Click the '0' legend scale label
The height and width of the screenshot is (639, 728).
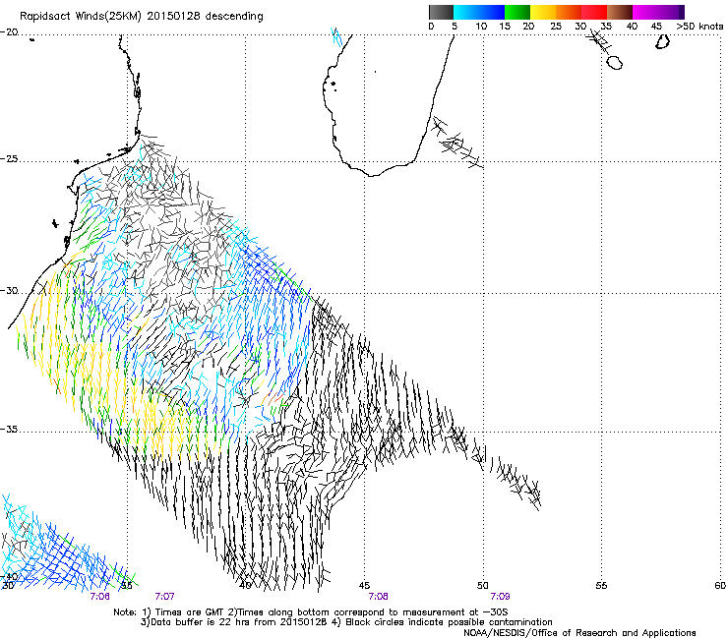click(x=431, y=27)
